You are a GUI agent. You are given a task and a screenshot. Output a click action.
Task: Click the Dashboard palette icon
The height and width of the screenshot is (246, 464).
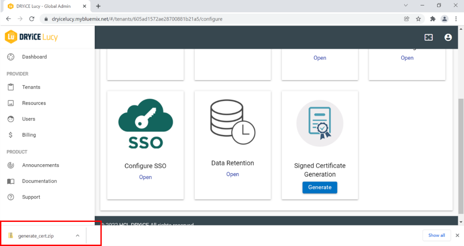[11, 57]
